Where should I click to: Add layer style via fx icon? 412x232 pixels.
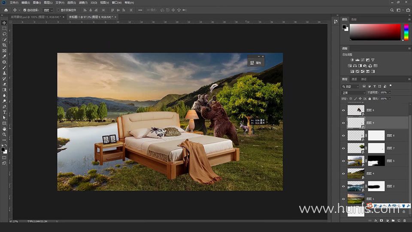coord(376,220)
